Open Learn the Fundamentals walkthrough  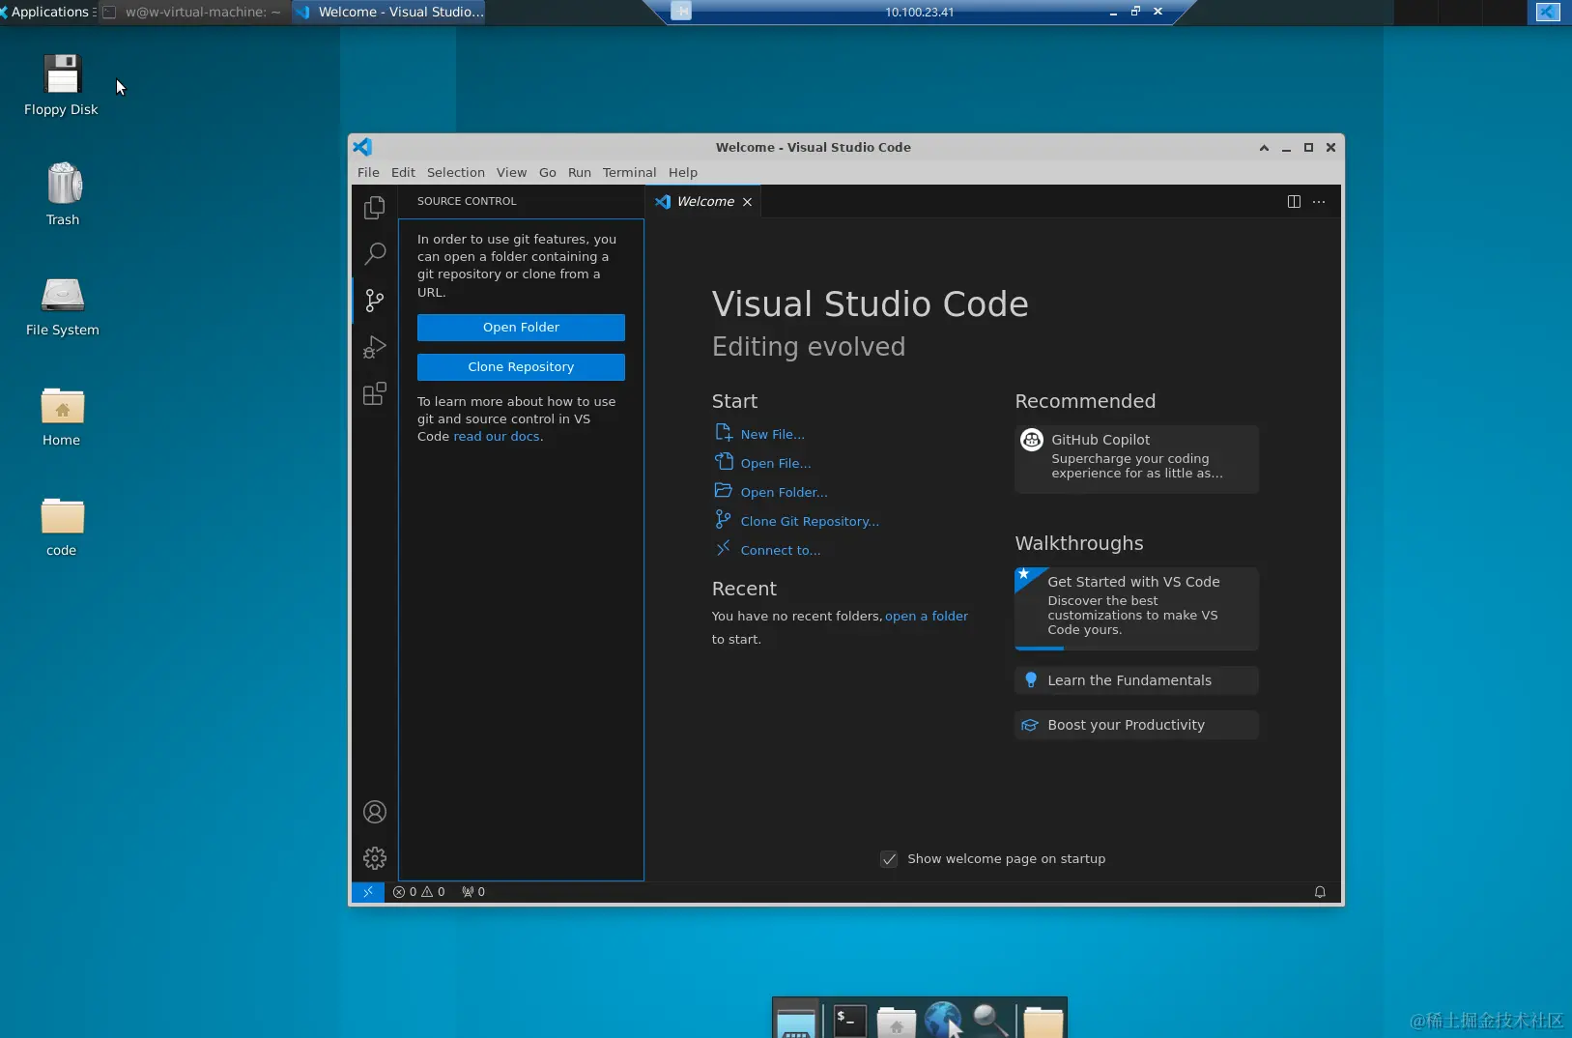pyautogui.click(x=1136, y=680)
